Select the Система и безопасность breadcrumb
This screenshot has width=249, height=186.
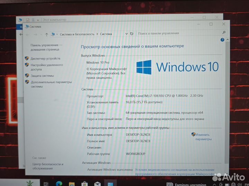pos(77,34)
